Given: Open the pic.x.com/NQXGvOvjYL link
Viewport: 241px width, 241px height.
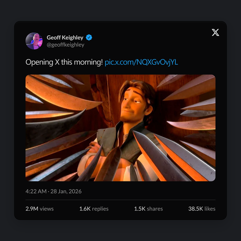Looking at the screenshot, I should coord(141,62).
